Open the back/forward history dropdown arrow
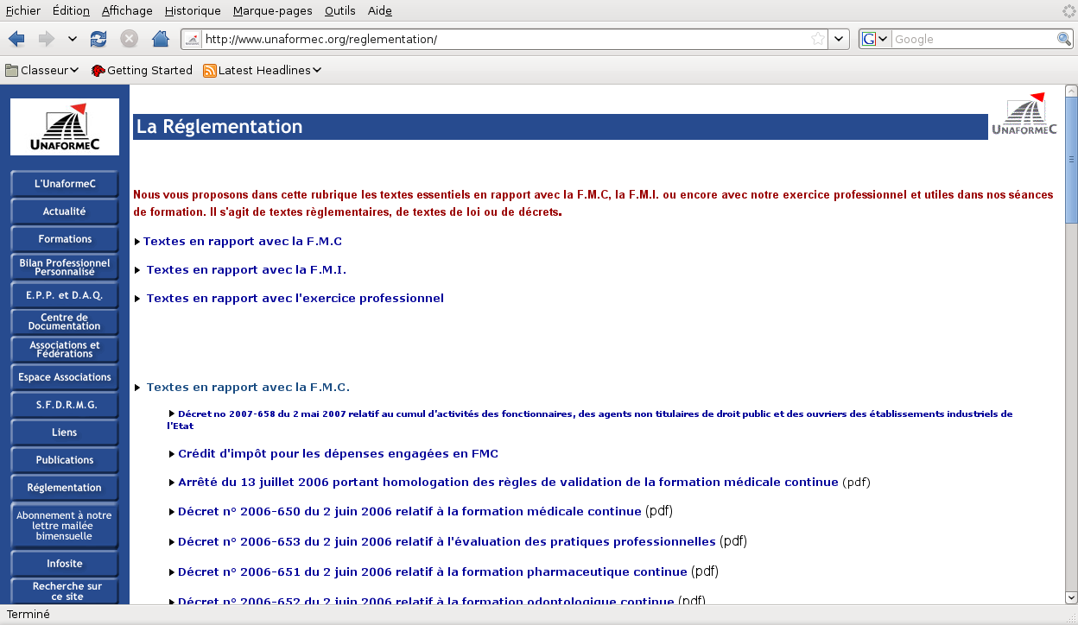Screen dimensions: 1078x625 tap(72, 39)
